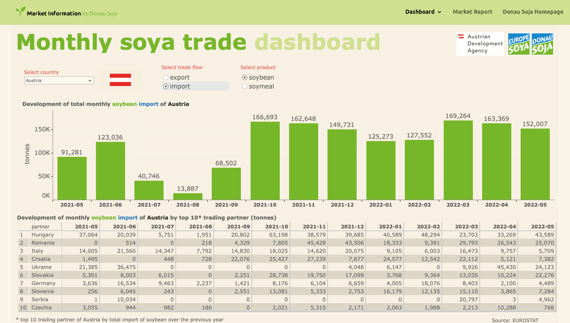
Task: Click Croatia's 2021-11 value 27,239
Action: tap(317, 259)
